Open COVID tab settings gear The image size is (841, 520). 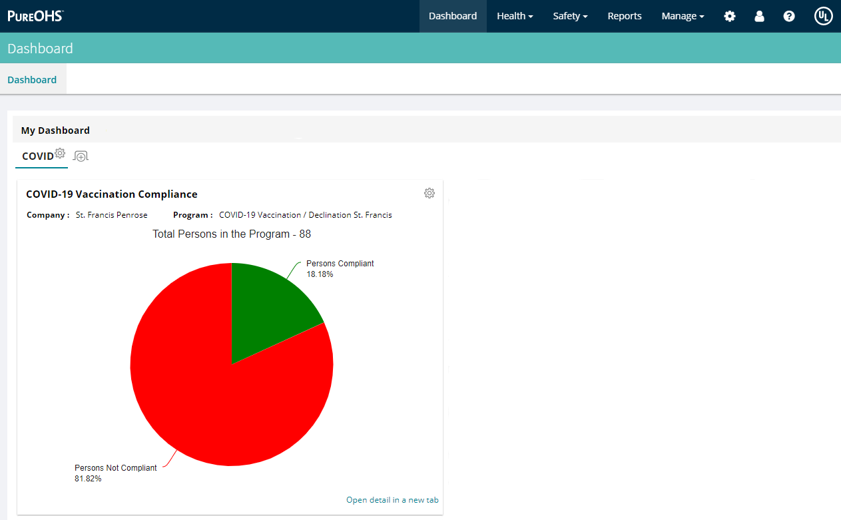coord(60,153)
